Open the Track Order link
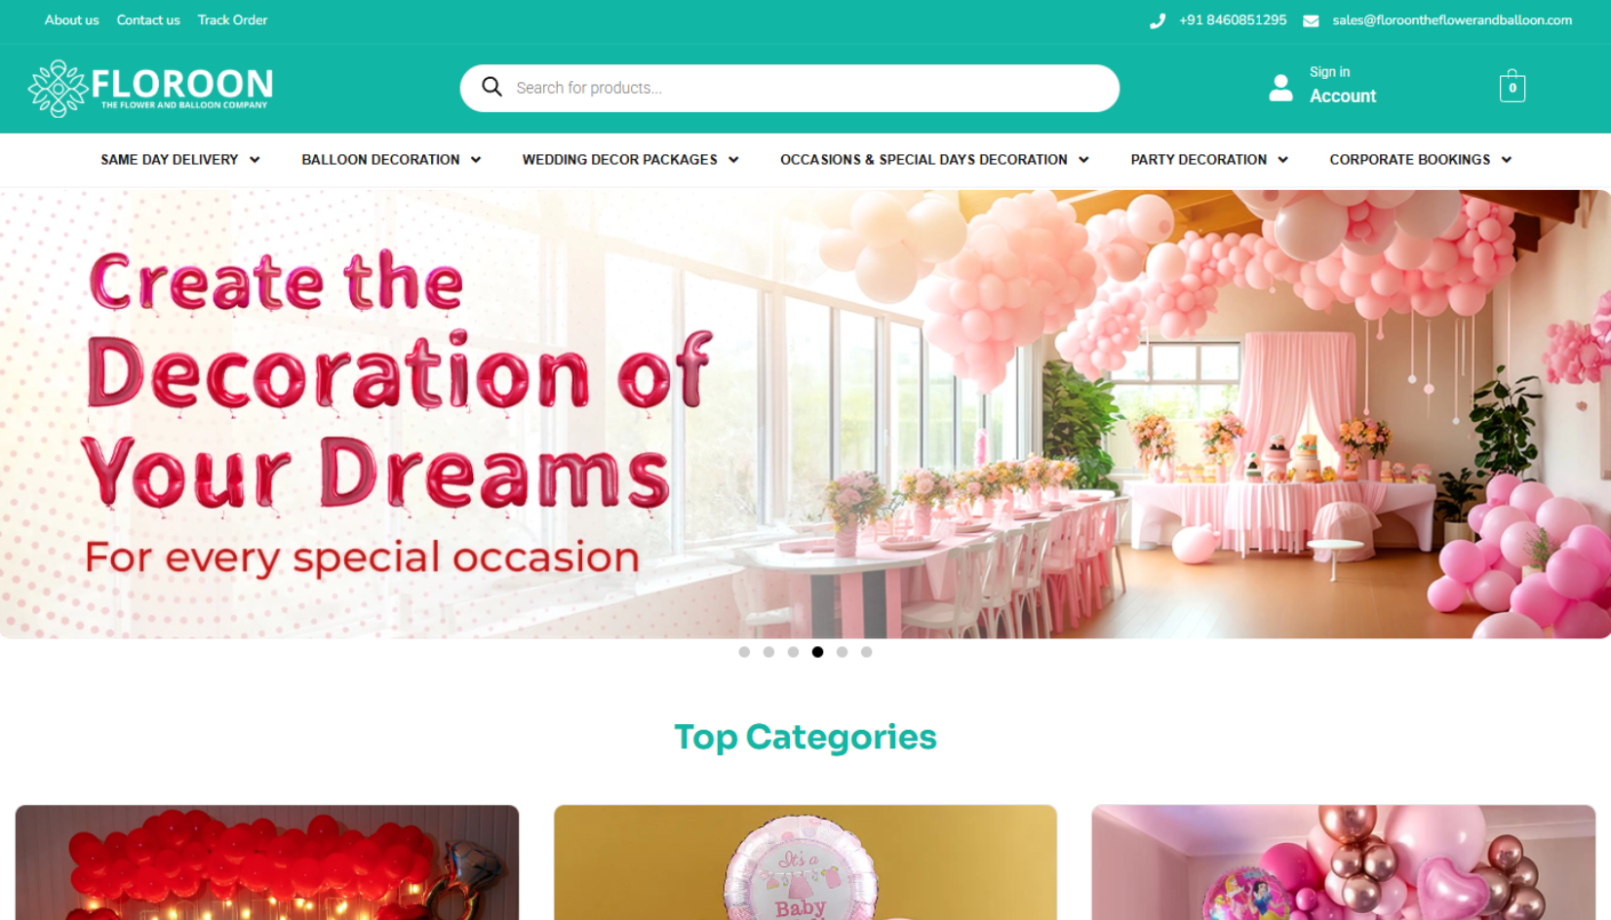Viewport: 1611px width, 920px height. point(232,19)
